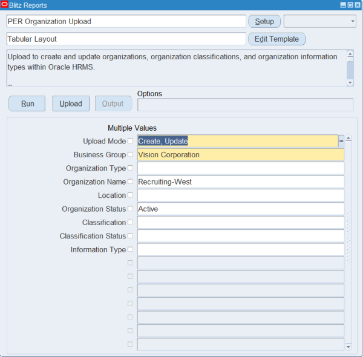Screen dimensions: 363x357
Task: Click the Edit Template button
Action: (x=276, y=39)
